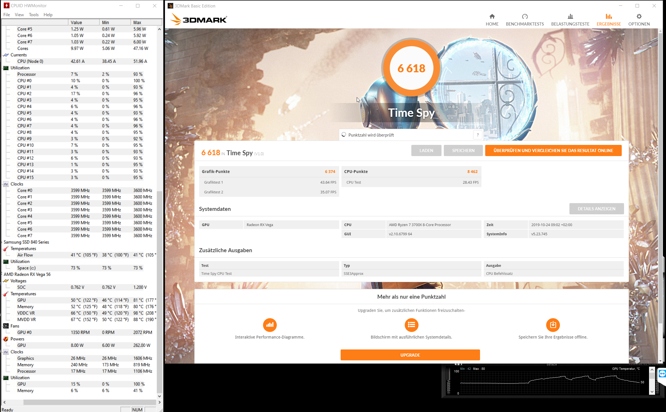Select the "AMD Radeon RX Vega 56" row

point(27,274)
